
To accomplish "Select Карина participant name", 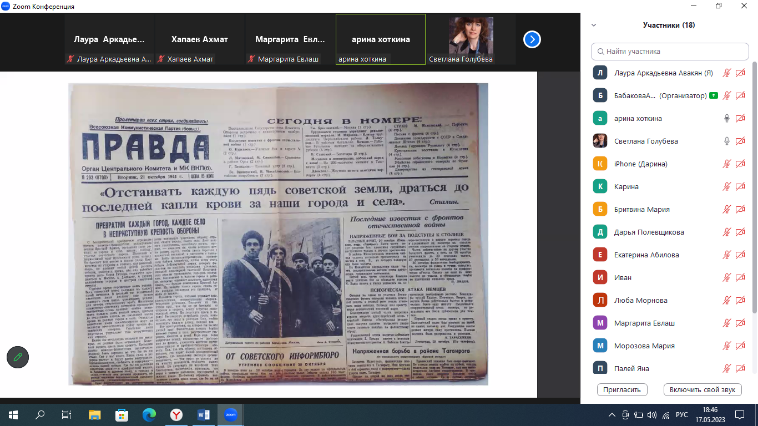I will click(626, 186).
